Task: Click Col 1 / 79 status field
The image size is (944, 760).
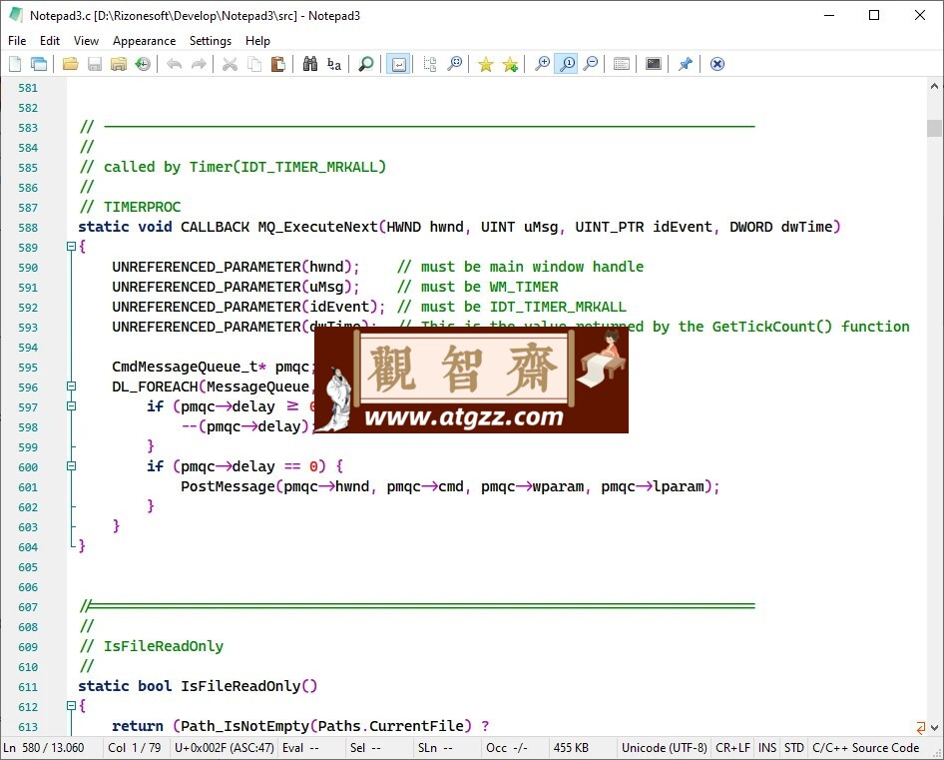Action: click(x=135, y=748)
